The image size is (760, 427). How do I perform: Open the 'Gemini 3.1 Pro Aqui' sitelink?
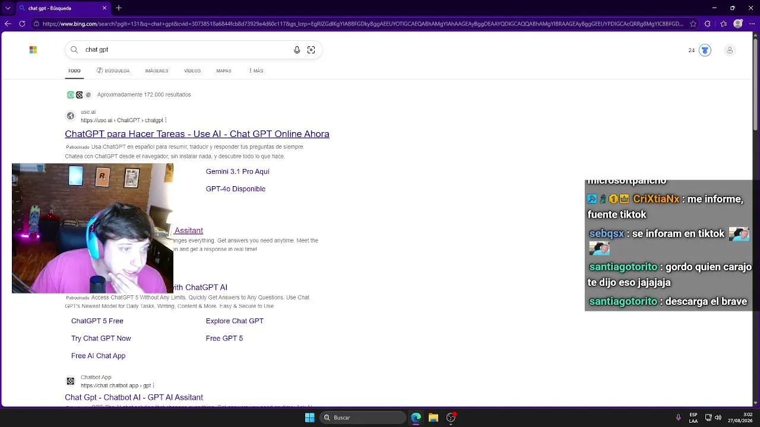tap(237, 171)
